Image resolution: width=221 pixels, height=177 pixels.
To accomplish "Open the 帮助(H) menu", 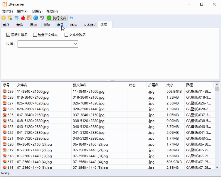I will point(52,11).
